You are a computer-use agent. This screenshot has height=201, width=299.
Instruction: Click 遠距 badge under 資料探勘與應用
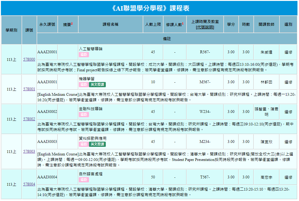click(84, 144)
